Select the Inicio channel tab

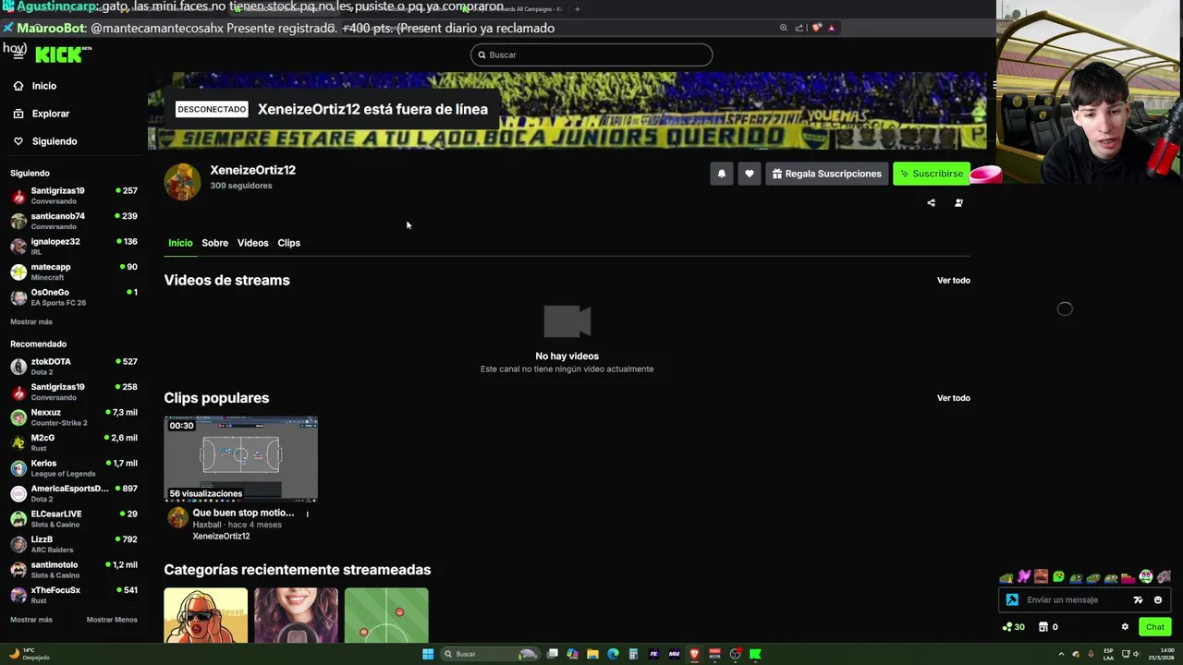180,243
